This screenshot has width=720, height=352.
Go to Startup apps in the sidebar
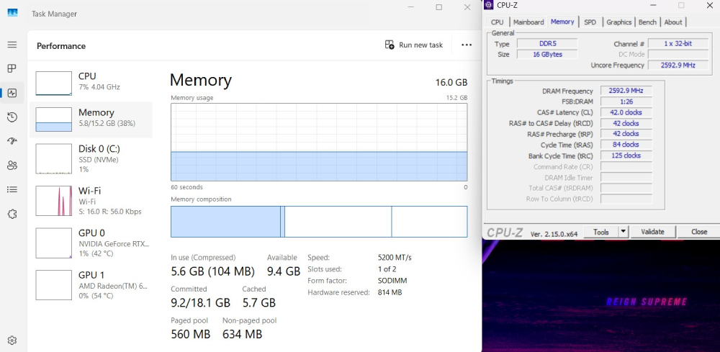coord(12,141)
